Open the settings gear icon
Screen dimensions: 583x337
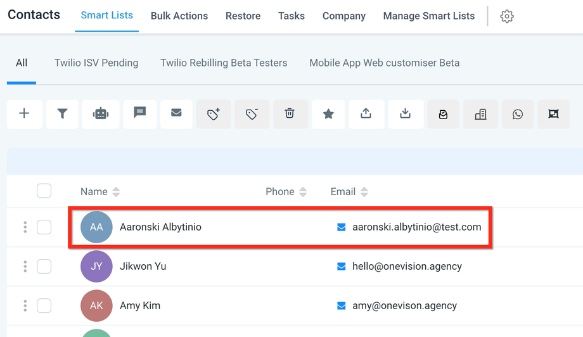tap(506, 16)
